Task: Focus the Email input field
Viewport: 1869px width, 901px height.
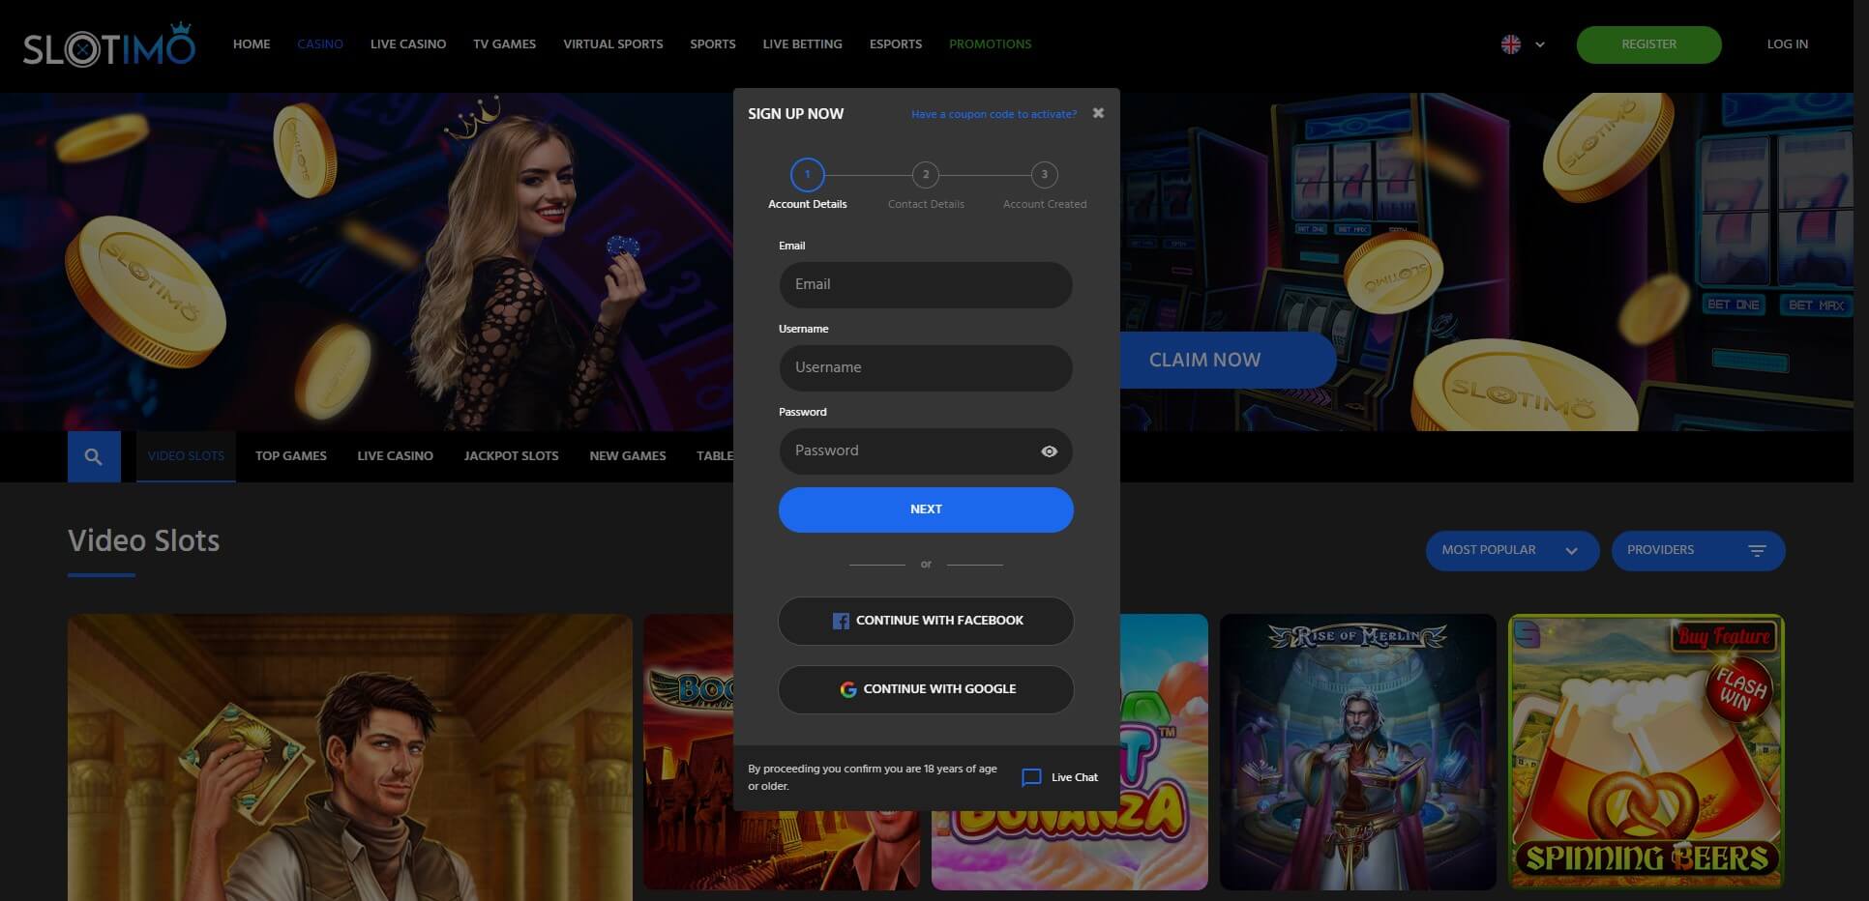Action: click(x=926, y=285)
